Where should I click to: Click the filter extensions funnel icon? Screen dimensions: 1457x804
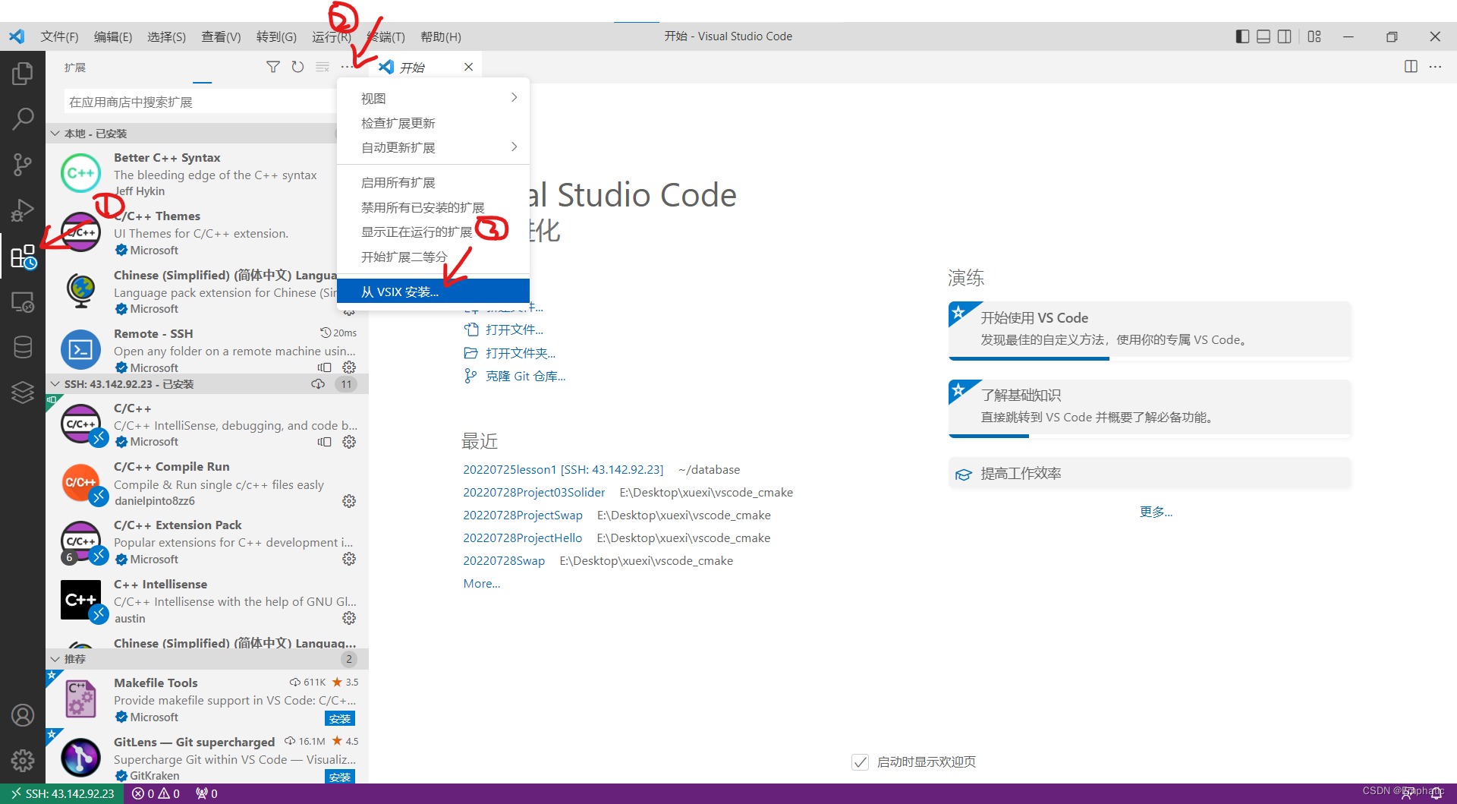[x=273, y=67]
